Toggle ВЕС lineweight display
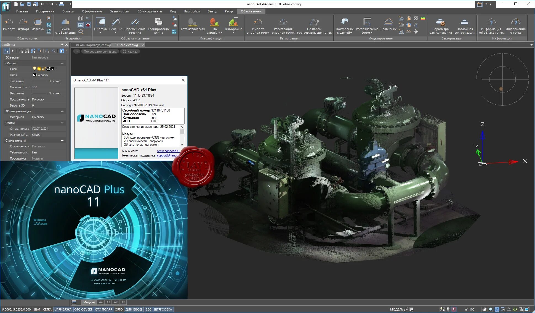Image resolution: width=535 pixels, height=313 pixels. (x=148, y=309)
